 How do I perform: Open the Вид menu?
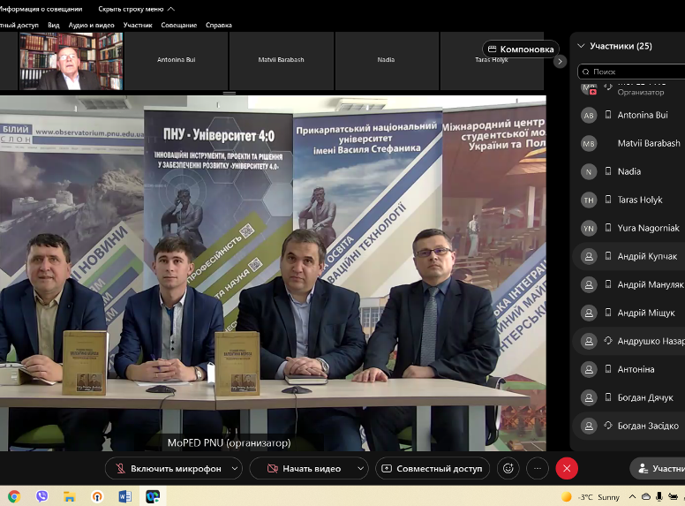pyautogui.click(x=54, y=26)
